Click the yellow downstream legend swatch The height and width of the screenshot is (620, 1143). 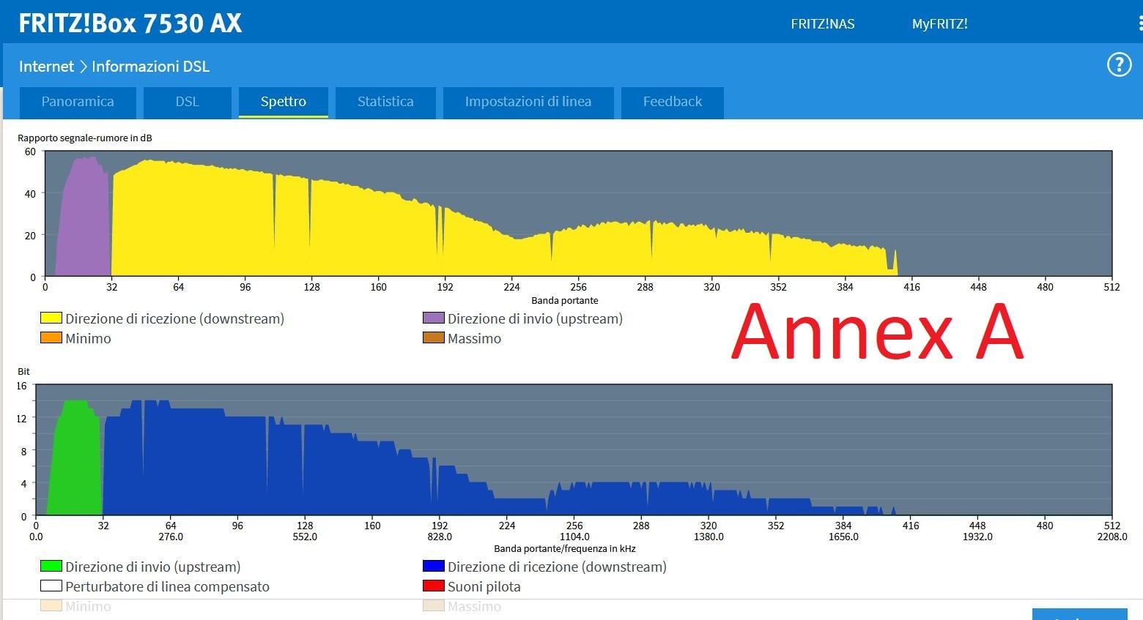51,318
